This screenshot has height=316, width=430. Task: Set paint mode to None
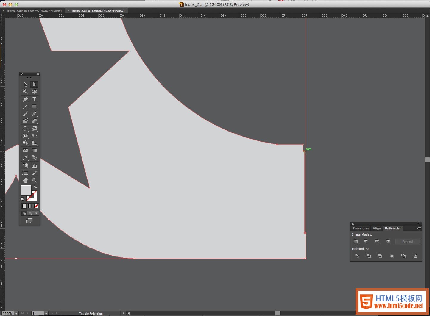pos(36,206)
